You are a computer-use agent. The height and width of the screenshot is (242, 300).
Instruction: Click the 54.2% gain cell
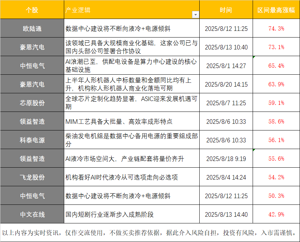pos(276,177)
